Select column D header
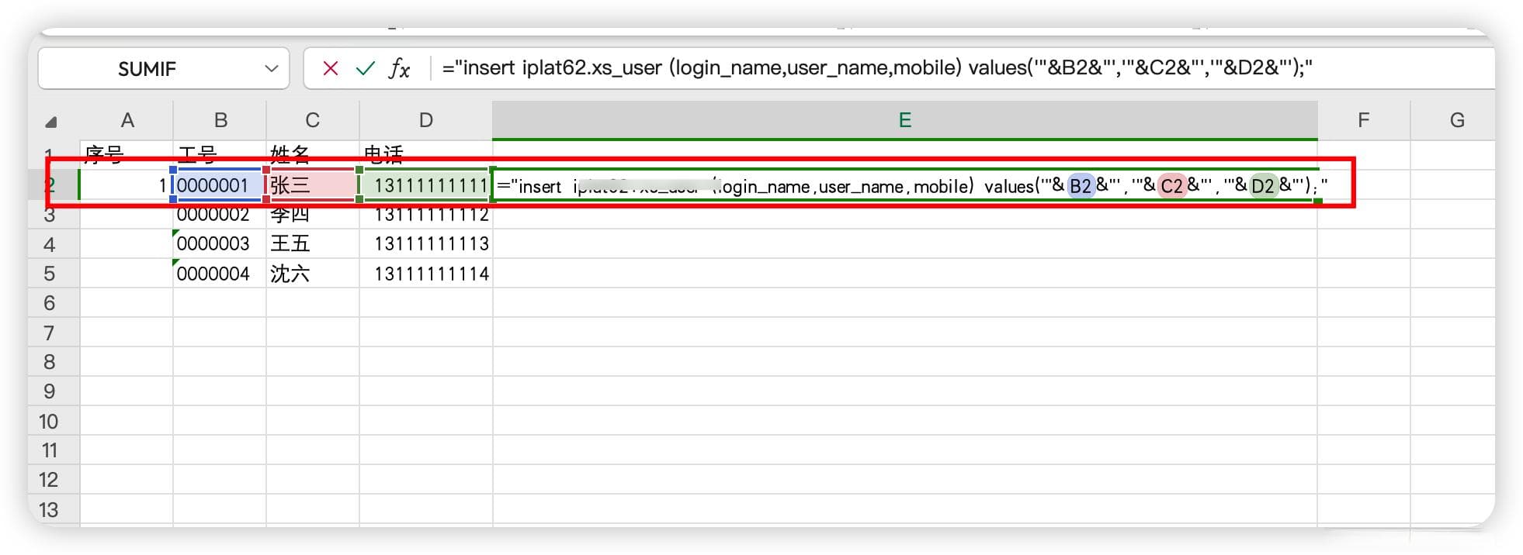1523x555 pixels. click(426, 120)
